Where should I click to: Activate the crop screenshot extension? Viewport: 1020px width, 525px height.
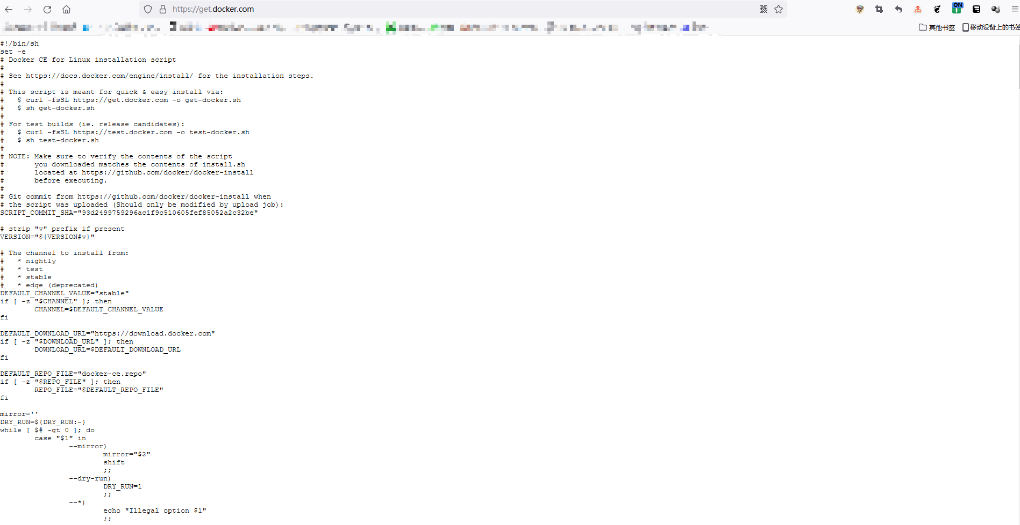(x=879, y=9)
